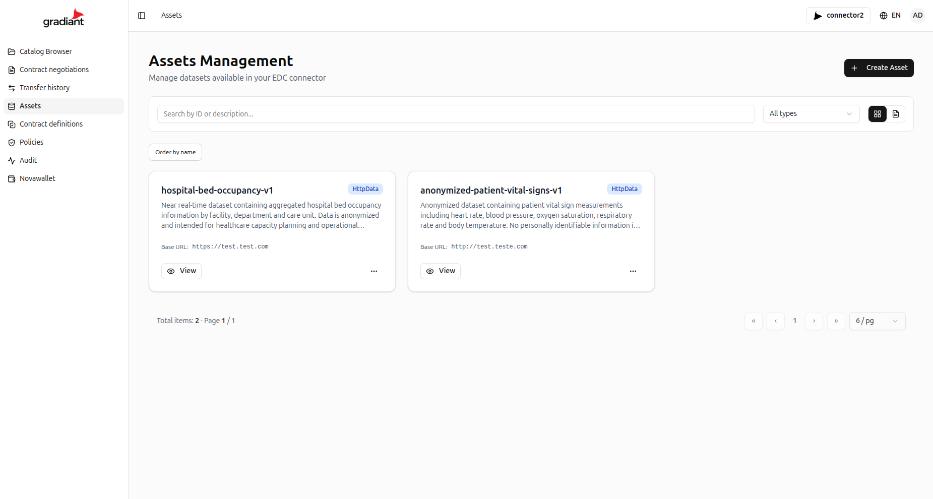This screenshot has height=499, width=933.
Task: Toggle the sidebar collapse icon
Action: pyautogui.click(x=142, y=16)
